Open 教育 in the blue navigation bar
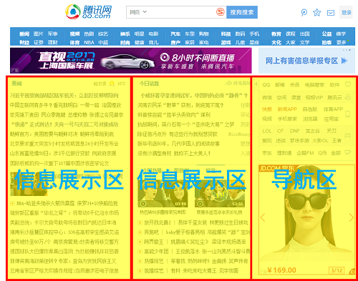Viewport: 358px width, 281px height. point(276,34)
